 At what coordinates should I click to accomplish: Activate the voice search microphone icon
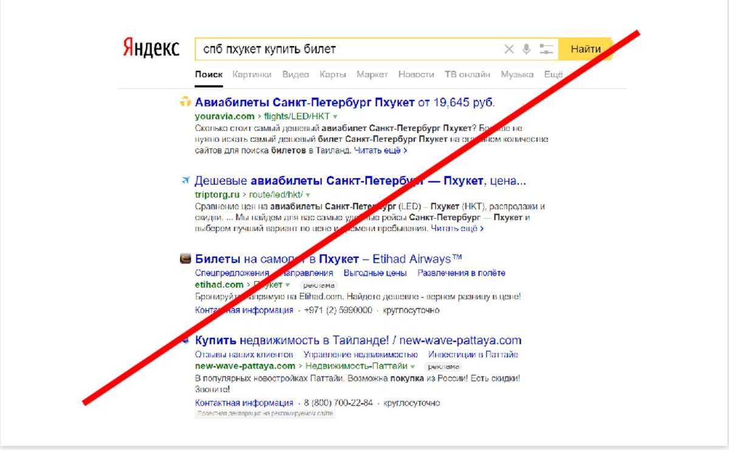[526, 49]
